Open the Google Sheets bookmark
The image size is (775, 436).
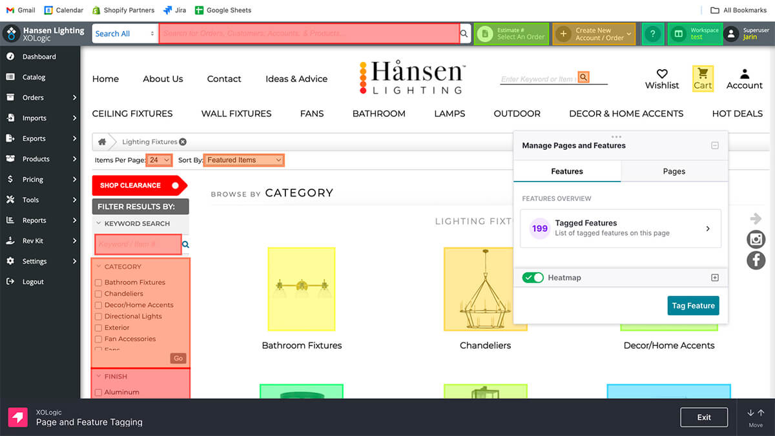223,10
